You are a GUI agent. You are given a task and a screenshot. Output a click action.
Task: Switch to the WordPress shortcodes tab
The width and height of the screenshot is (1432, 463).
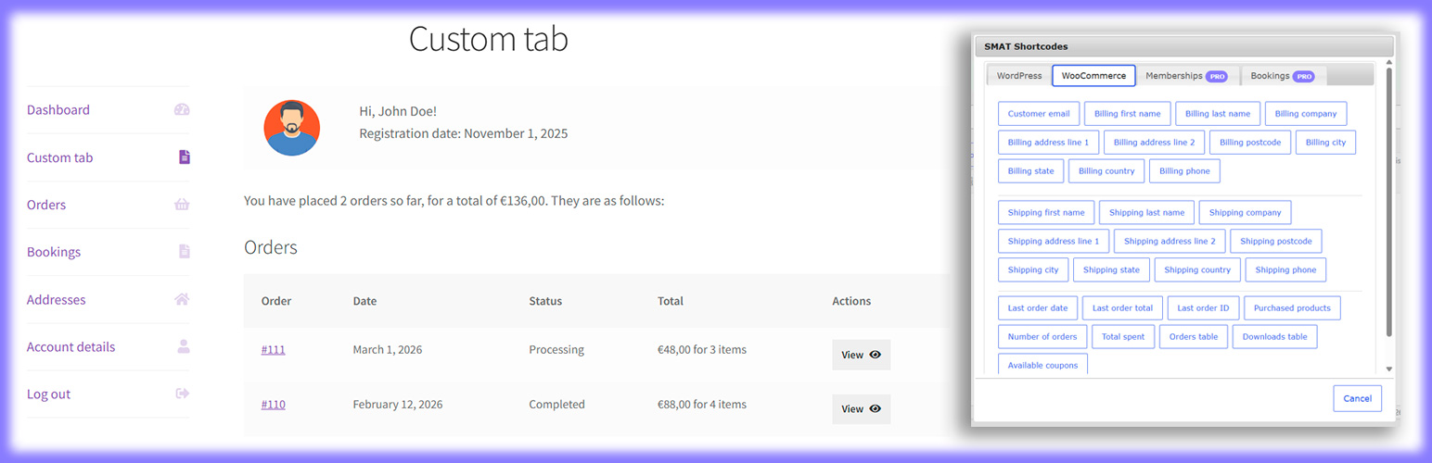tap(1019, 76)
